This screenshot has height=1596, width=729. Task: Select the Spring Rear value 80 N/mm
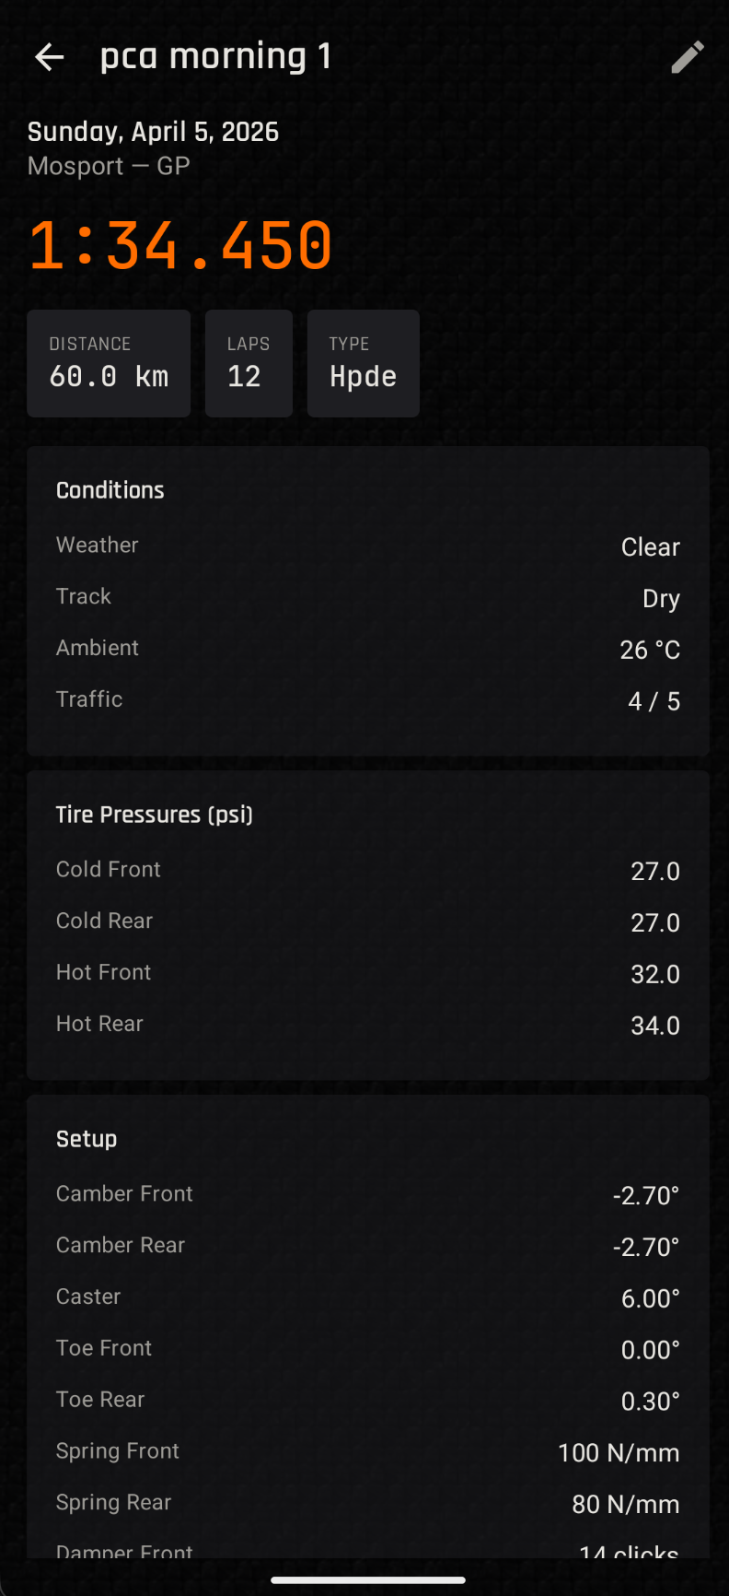tap(626, 1503)
